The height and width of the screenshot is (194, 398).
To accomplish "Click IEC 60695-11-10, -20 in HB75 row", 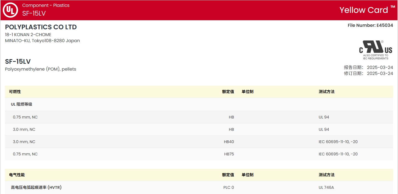I will (338, 154).
